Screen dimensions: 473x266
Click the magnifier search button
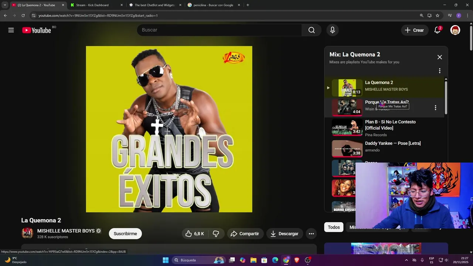point(312,30)
